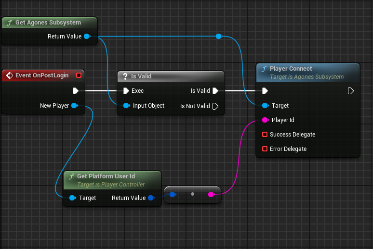Select the Player Connect node title
Image resolution: width=373 pixels, height=249 pixels.
[x=291, y=69]
